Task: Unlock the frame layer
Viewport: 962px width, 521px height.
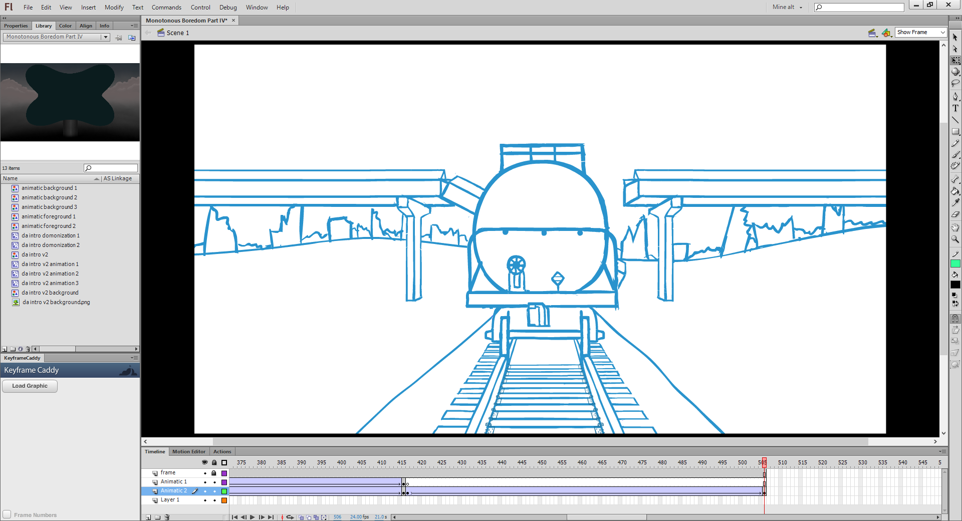Action: click(x=214, y=473)
